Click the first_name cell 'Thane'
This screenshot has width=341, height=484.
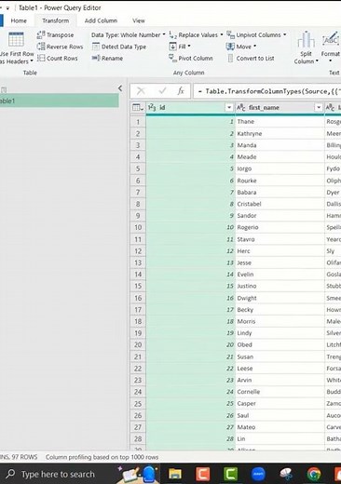pyautogui.click(x=280, y=122)
